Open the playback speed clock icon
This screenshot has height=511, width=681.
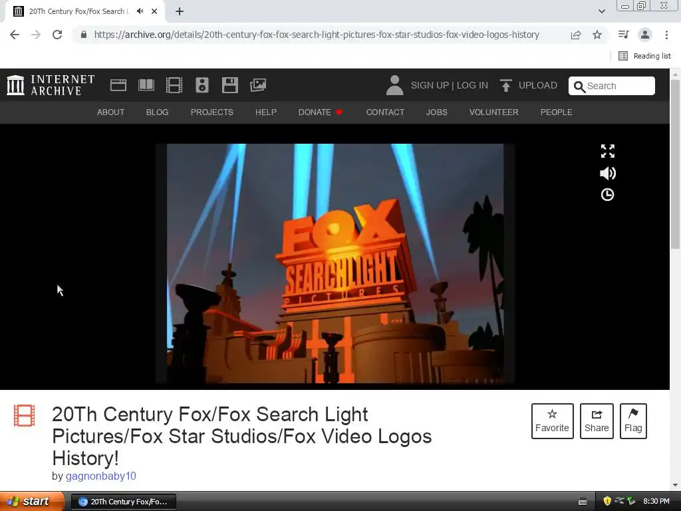click(607, 195)
